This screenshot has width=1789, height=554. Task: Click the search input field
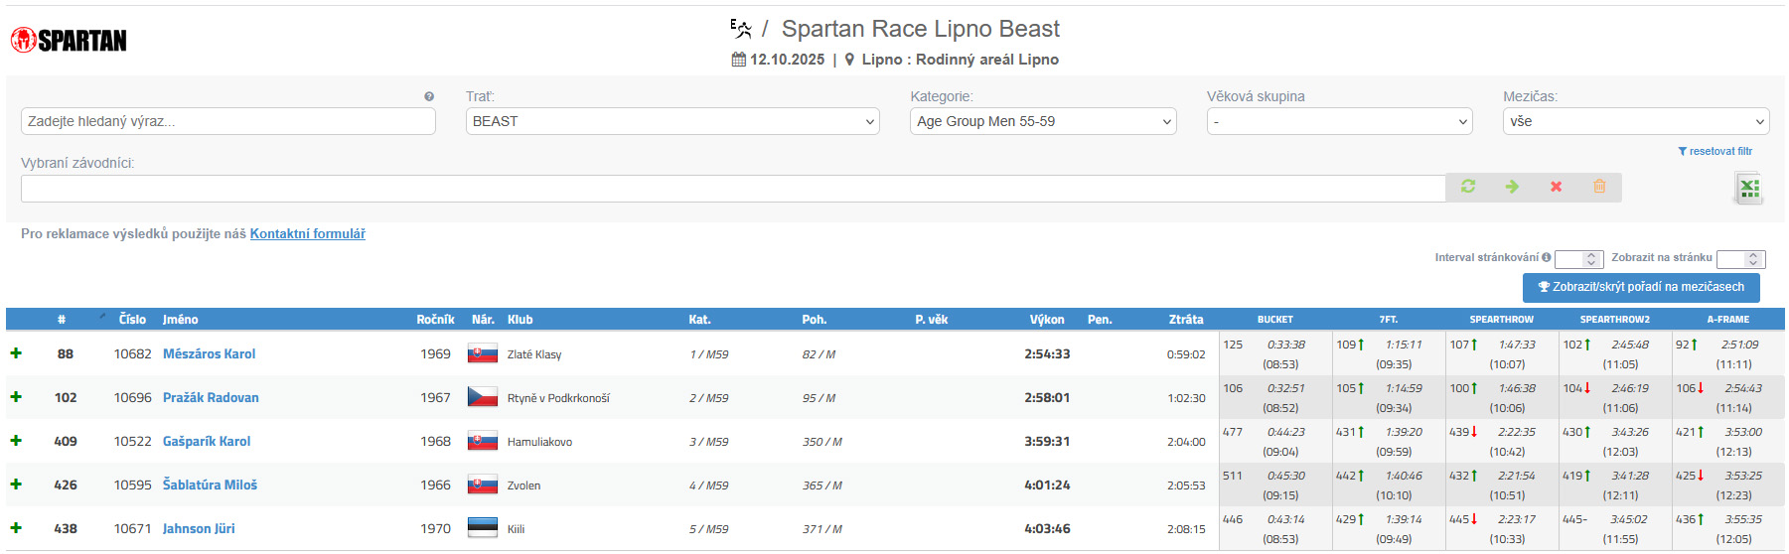pyautogui.click(x=227, y=121)
